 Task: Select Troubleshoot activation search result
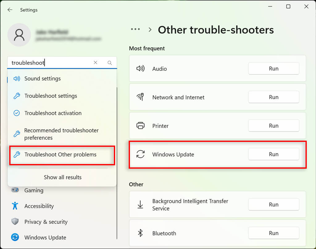pos(62,113)
